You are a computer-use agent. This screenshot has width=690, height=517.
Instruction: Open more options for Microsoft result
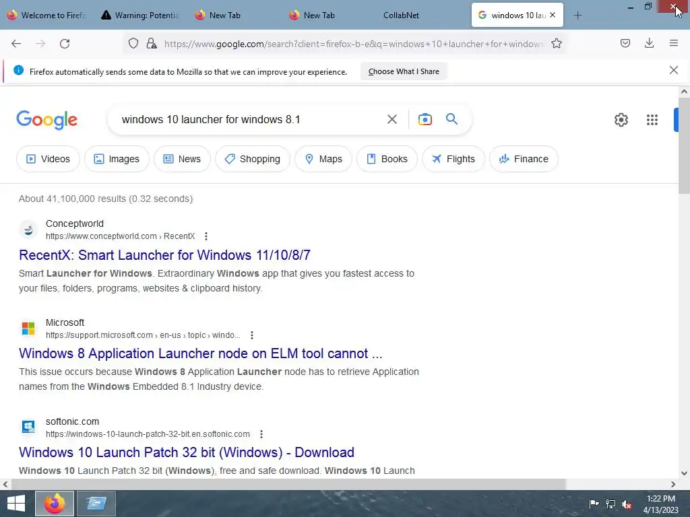(252, 335)
